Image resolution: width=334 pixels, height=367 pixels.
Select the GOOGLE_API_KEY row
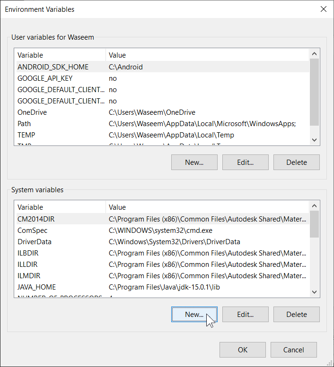[x=45, y=78]
